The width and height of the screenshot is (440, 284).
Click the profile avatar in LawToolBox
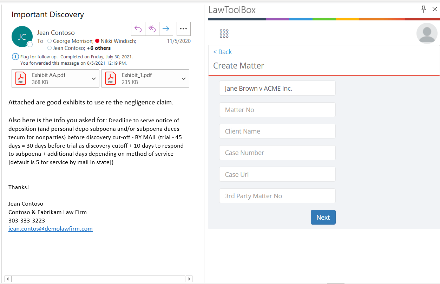pos(427,33)
